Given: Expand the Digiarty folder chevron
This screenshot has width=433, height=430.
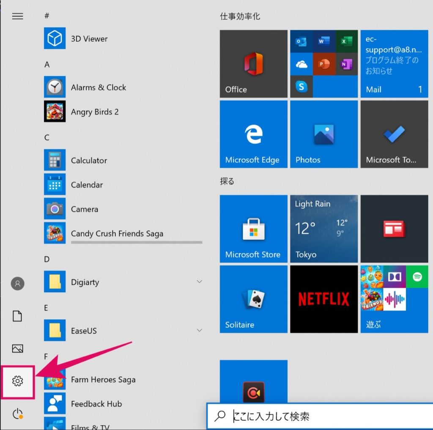Looking at the screenshot, I should (x=199, y=282).
